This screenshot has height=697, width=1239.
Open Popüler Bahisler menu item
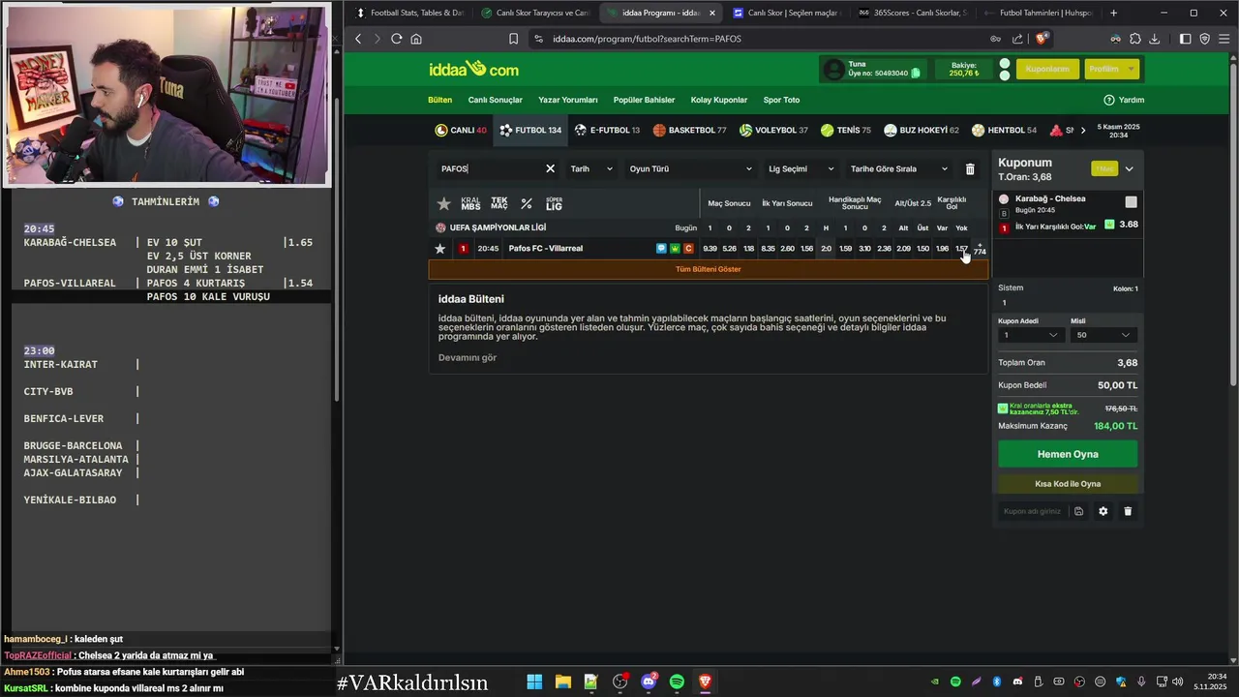pyautogui.click(x=645, y=100)
